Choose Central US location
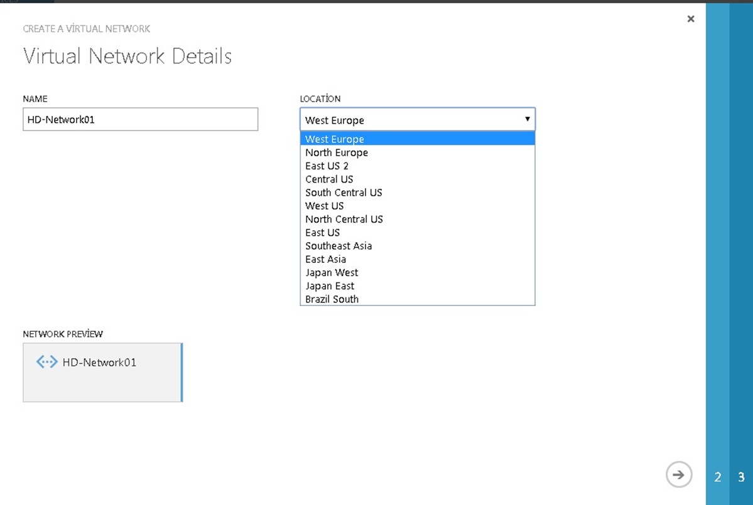This screenshot has width=753, height=505. pyautogui.click(x=417, y=179)
